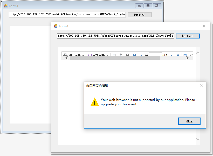Go to last page of report
This screenshot has height=156, width=213.
(x=178, y=55)
